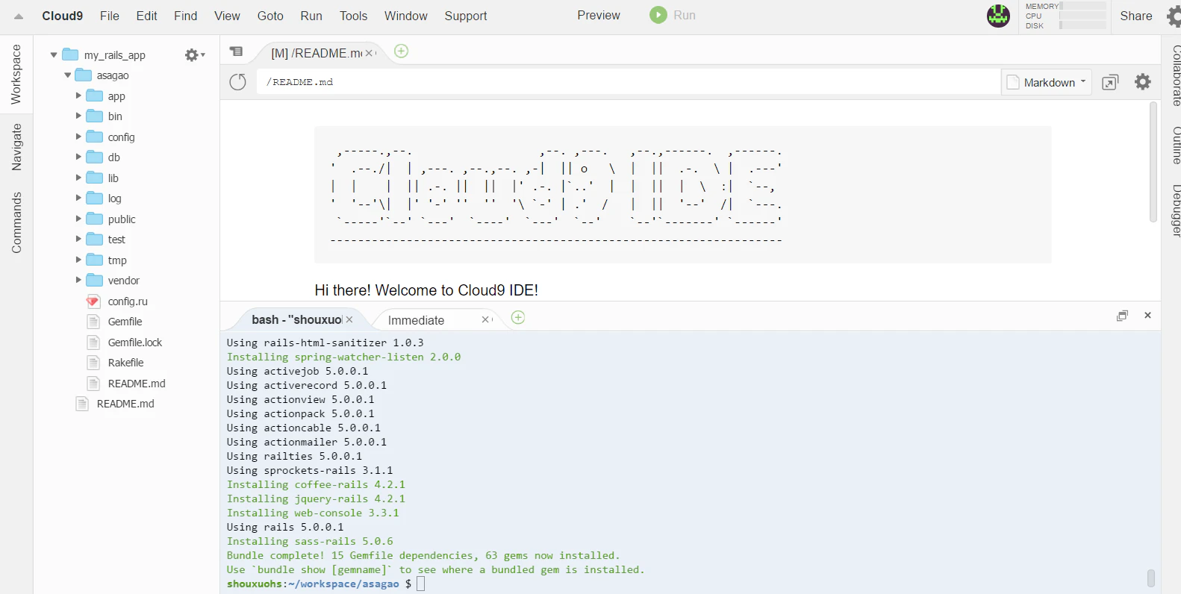Click the Preview button
The width and height of the screenshot is (1181, 594).
tap(599, 15)
